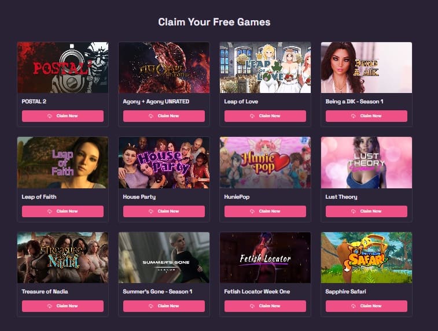Click the download icon on POSTAL 2's Claim Now button
This screenshot has height=331, width=438.
50,116
